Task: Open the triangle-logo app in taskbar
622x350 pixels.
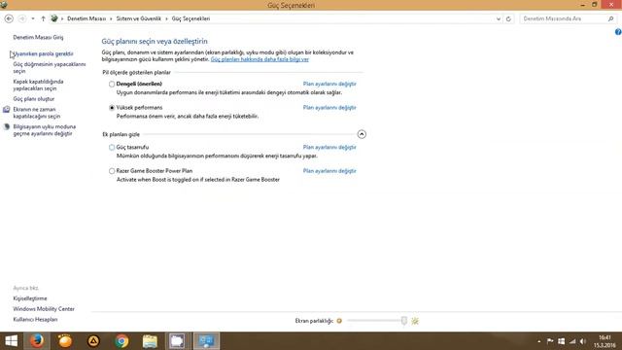Action: tap(93, 341)
